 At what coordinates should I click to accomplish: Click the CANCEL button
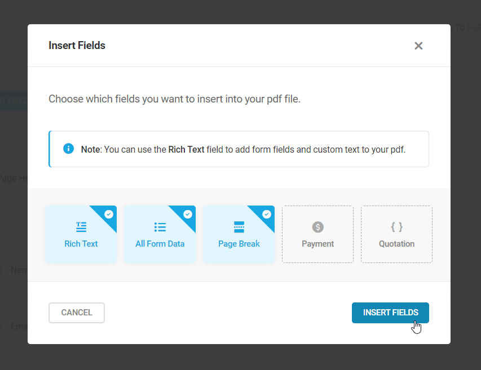[x=76, y=313]
